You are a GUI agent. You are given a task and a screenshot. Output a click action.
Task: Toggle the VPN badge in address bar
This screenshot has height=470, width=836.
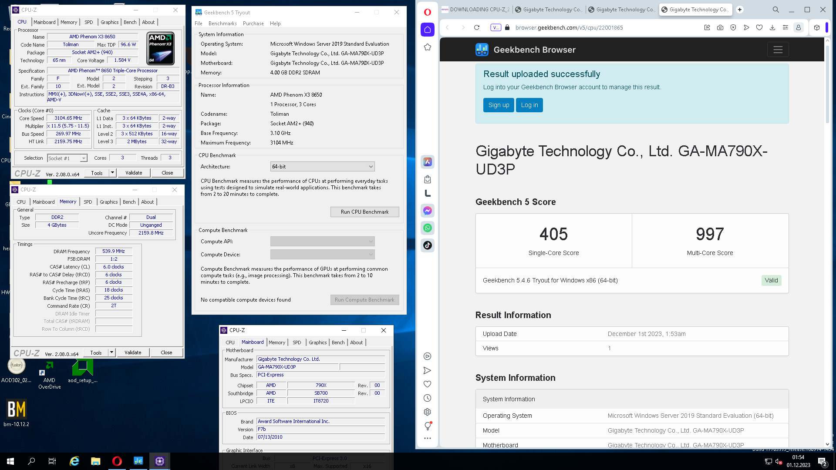496,27
